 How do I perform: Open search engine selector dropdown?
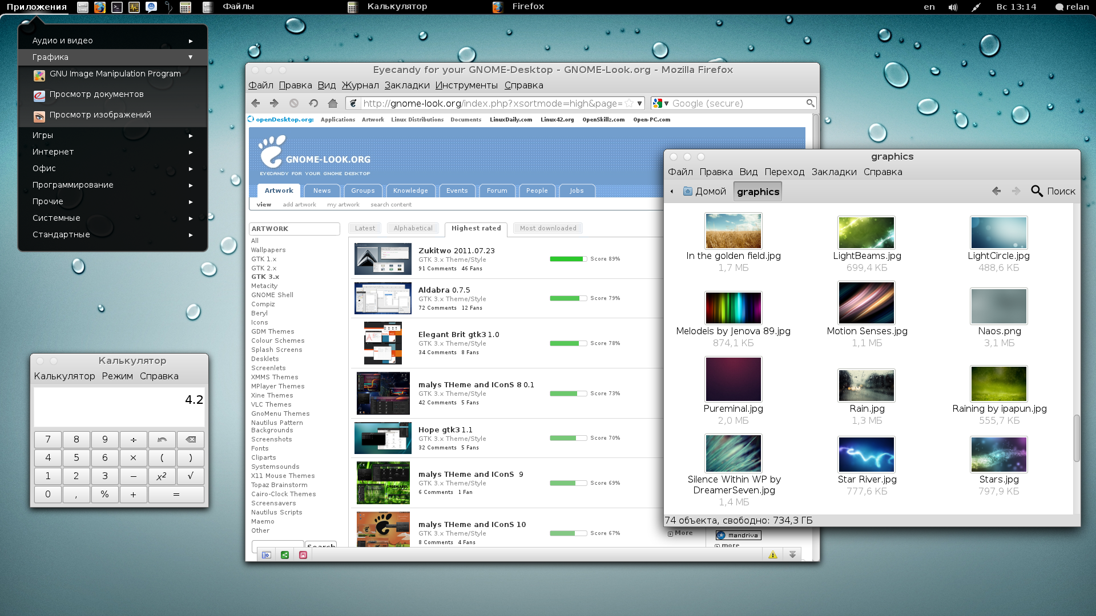(661, 103)
